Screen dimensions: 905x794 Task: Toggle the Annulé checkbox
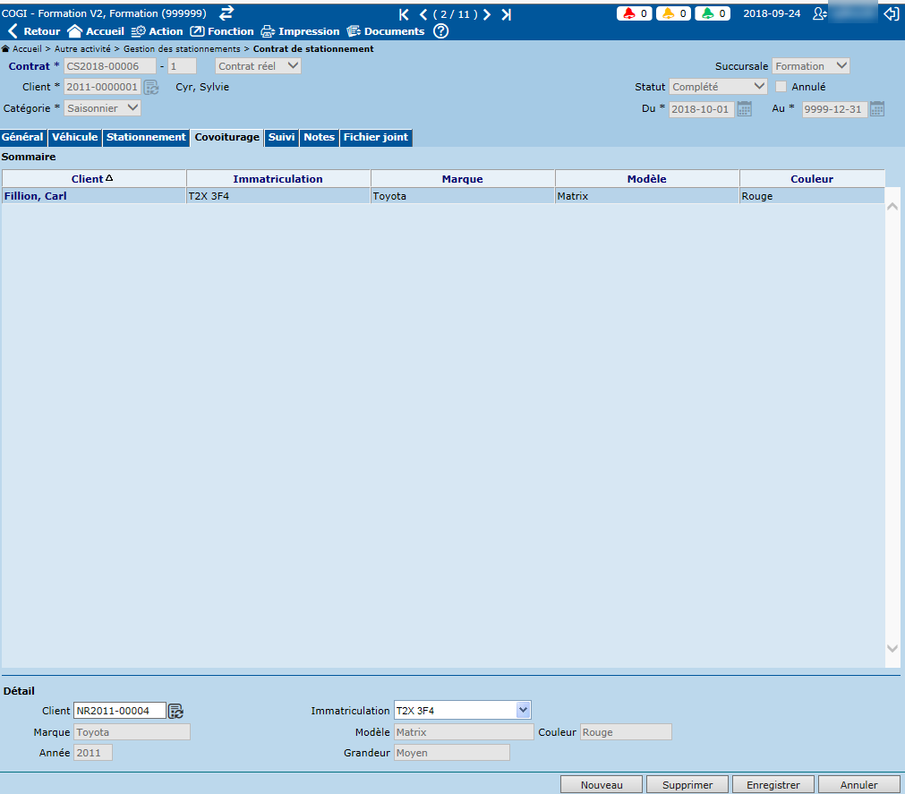(x=781, y=87)
